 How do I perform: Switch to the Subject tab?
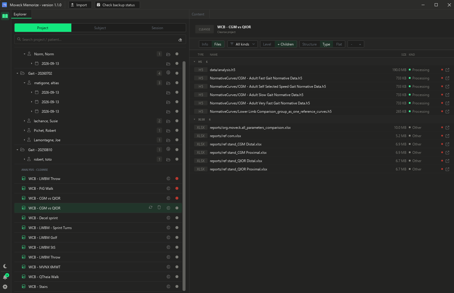(100, 28)
